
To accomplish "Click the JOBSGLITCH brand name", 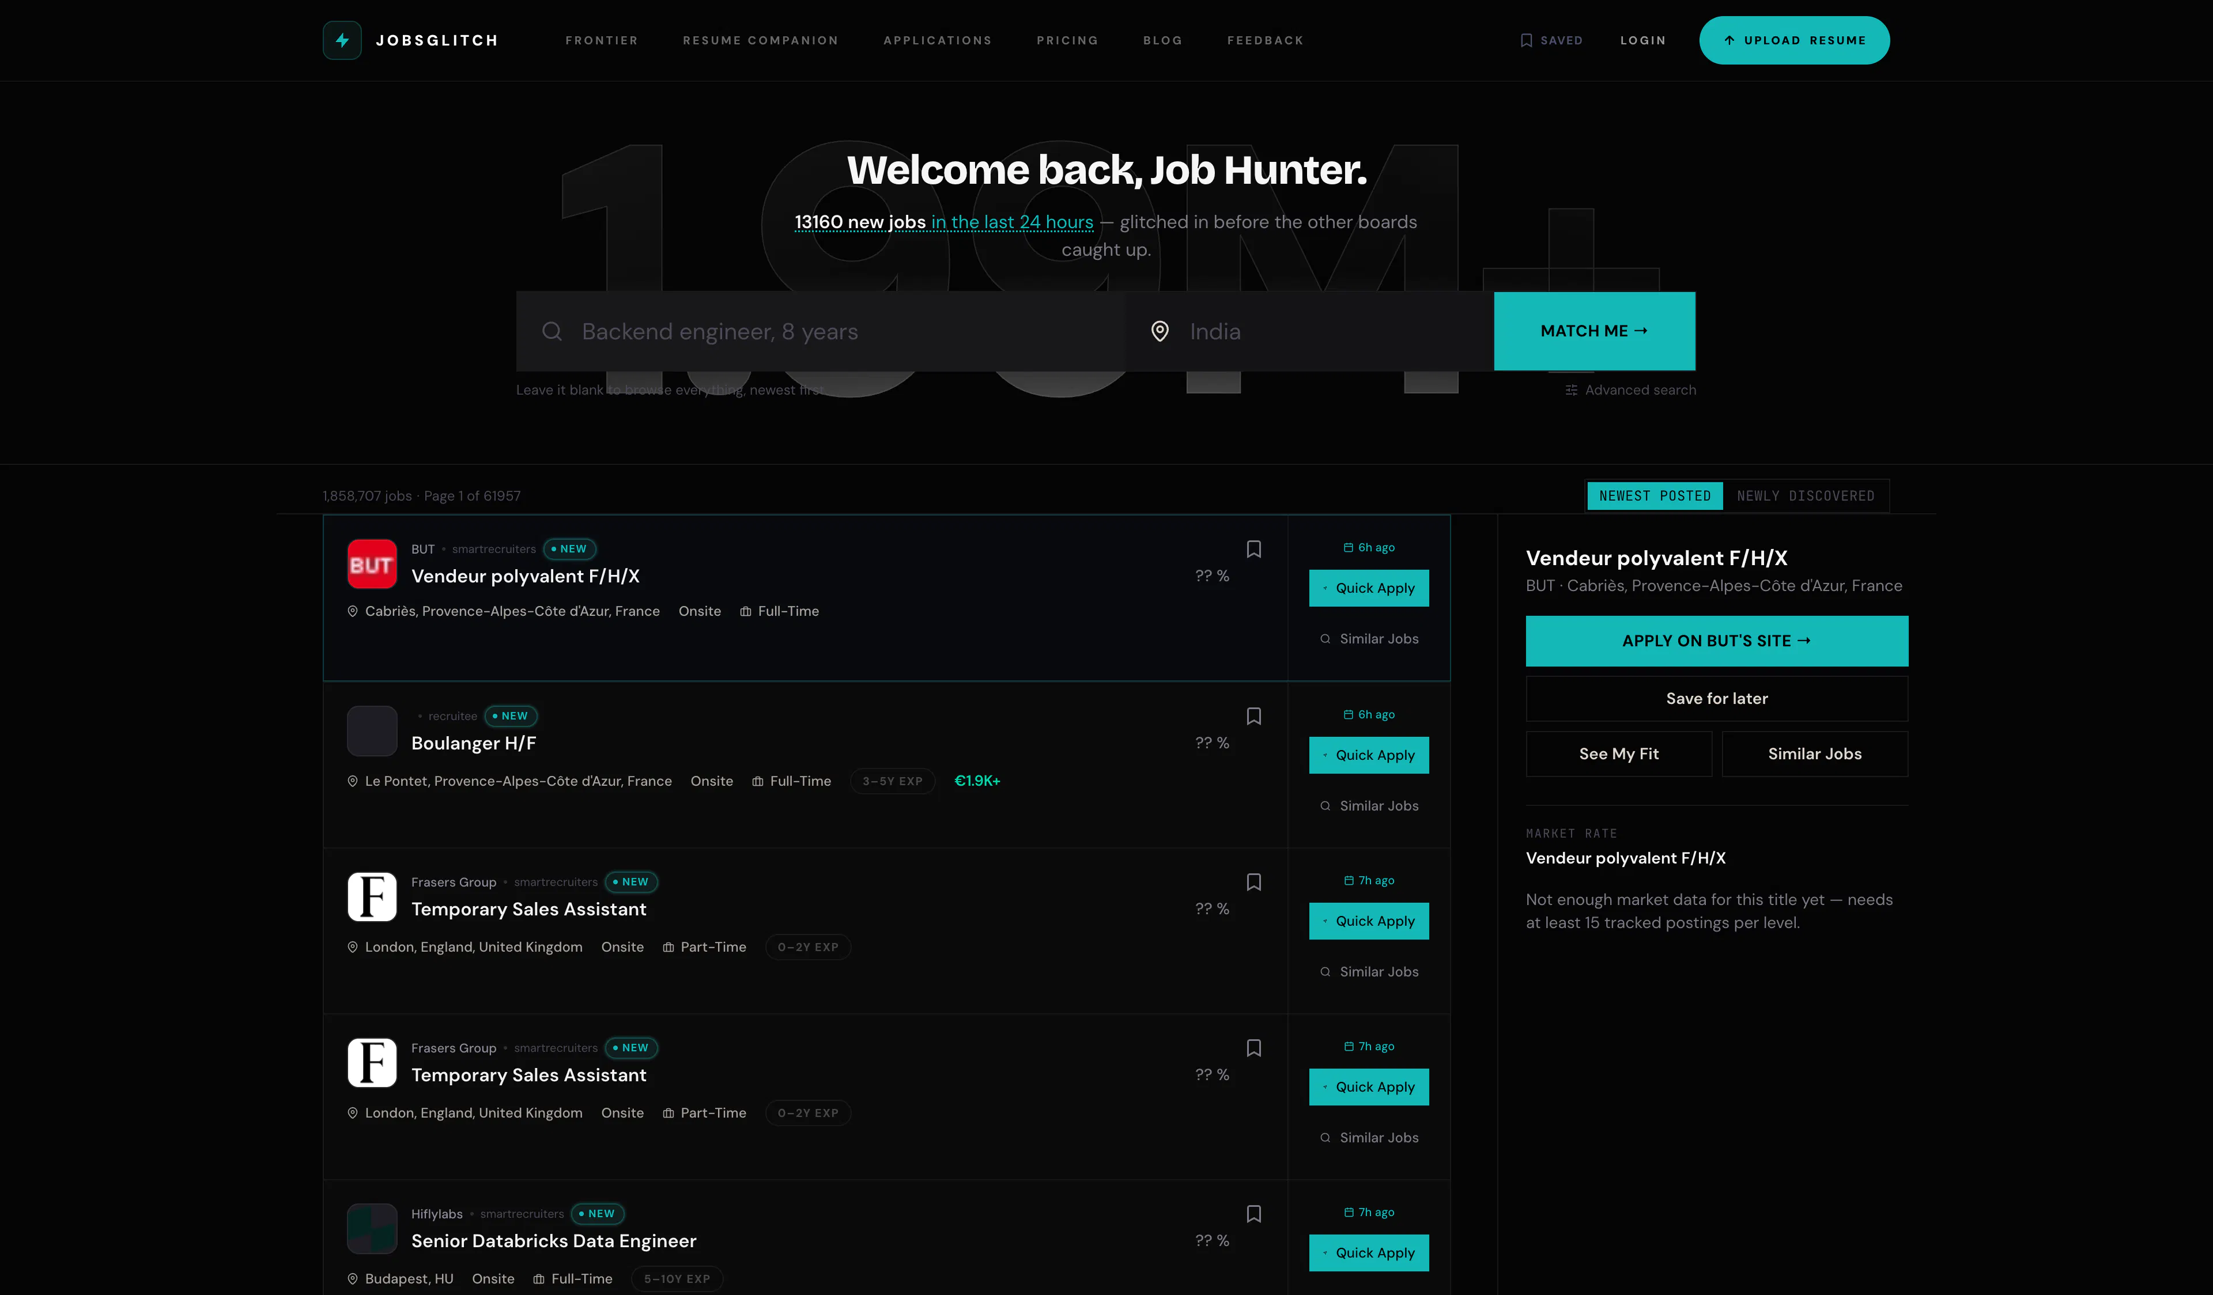I will point(437,40).
